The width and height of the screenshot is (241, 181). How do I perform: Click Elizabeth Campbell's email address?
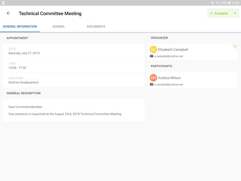169,56
